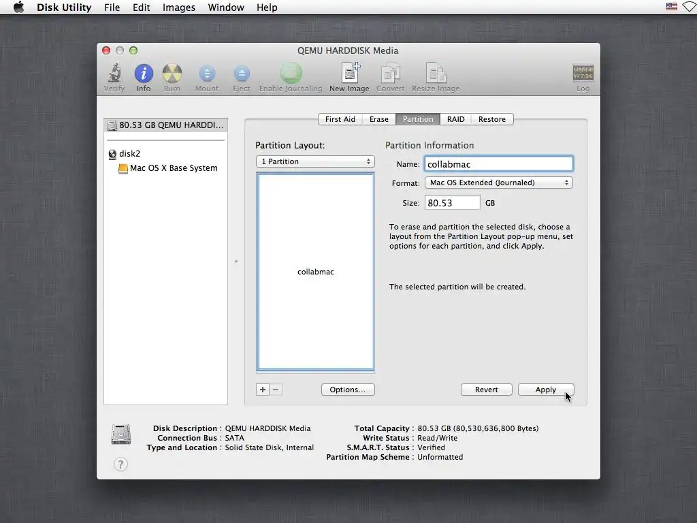Click the Resize Image toolbar icon

436,73
